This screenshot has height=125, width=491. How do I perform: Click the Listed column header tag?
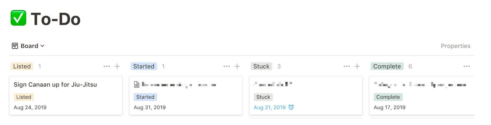pos(22,66)
